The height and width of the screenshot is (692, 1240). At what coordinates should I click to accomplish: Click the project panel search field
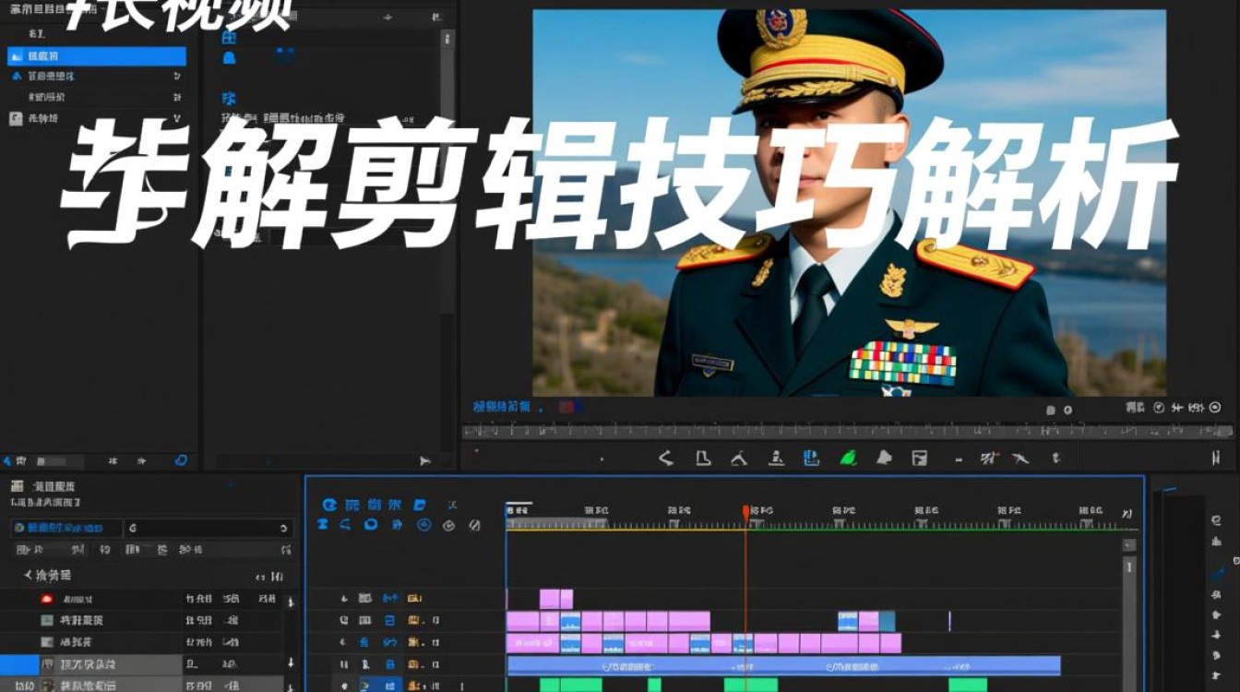click(x=207, y=528)
